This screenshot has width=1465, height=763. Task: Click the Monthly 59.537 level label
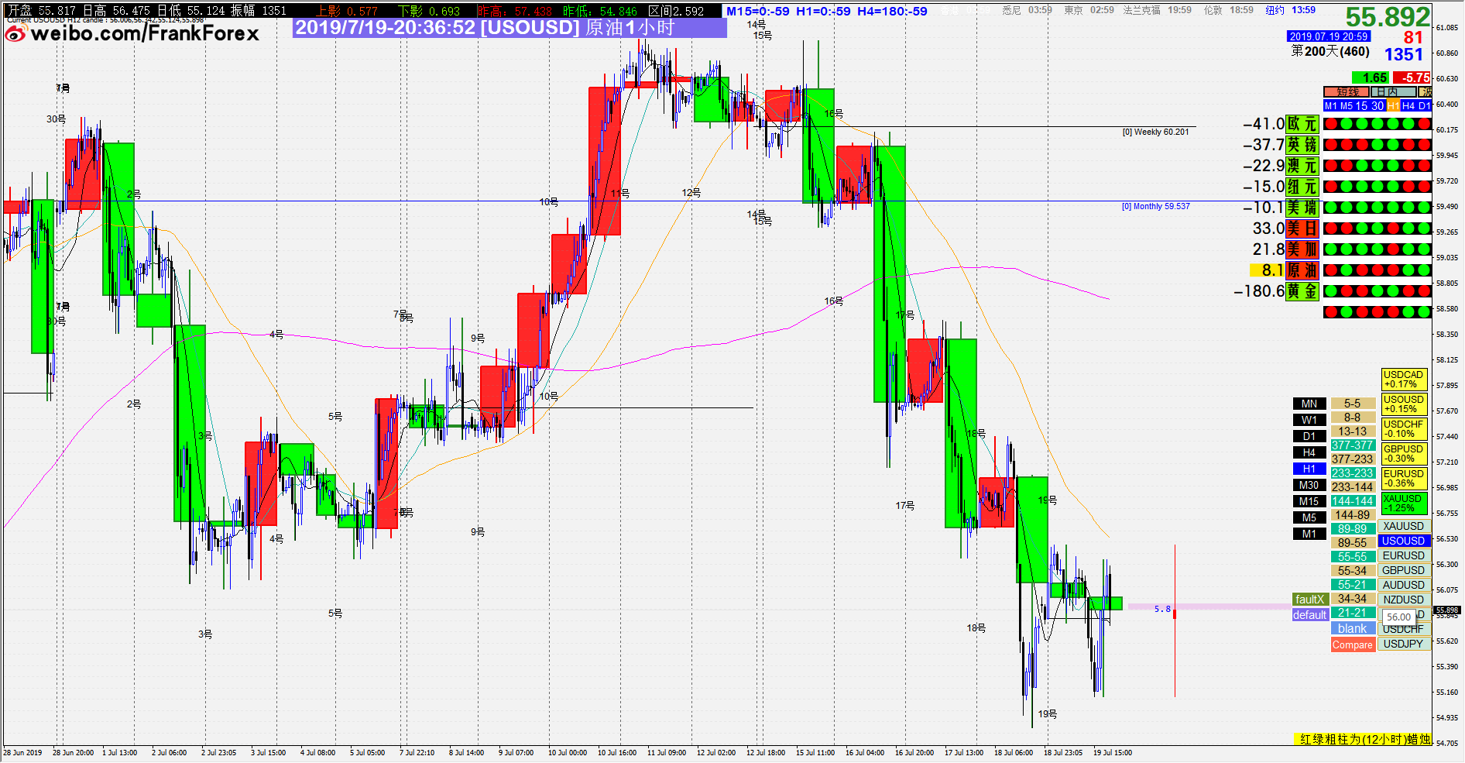click(1155, 207)
